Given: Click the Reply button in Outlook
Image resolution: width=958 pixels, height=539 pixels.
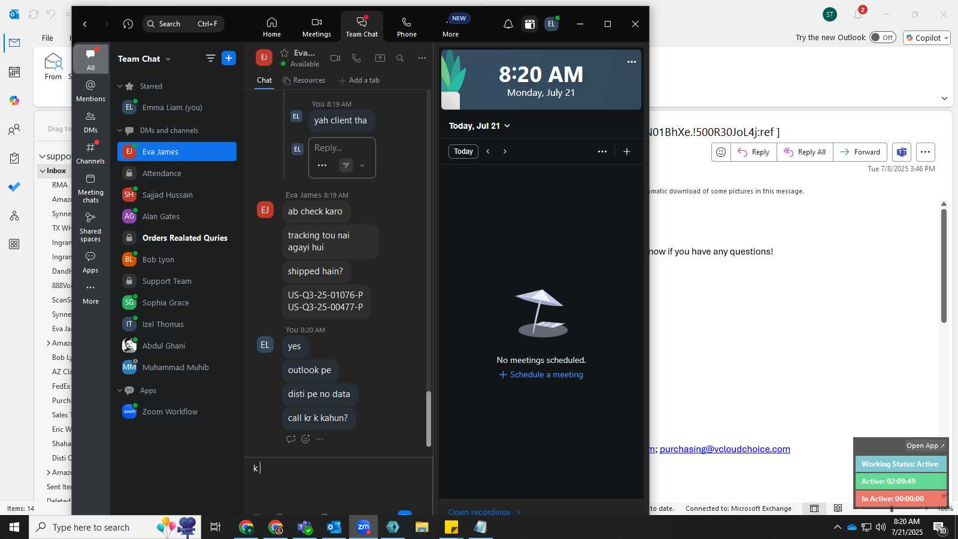Looking at the screenshot, I should point(754,152).
